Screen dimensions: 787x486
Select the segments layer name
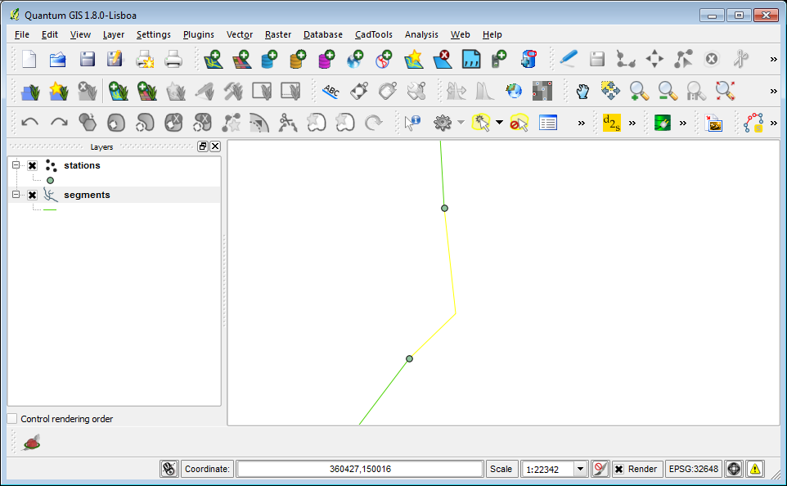tap(87, 195)
